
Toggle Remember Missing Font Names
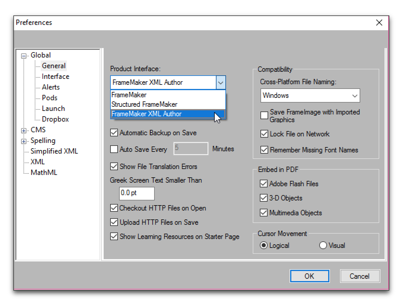pos(264,150)
